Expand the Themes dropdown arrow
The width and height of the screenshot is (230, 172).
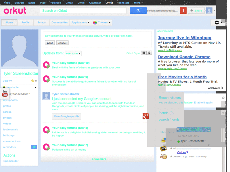(110, 23)
